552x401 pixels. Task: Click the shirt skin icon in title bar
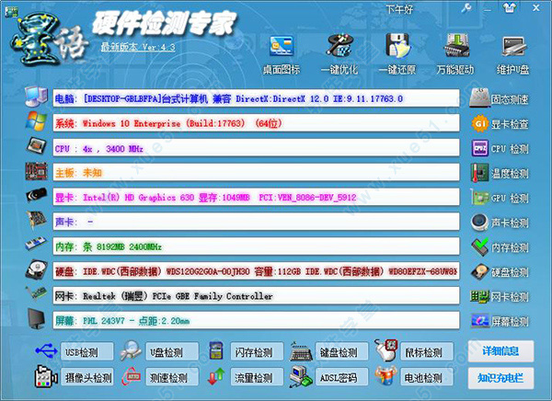click(x=510, y=8)
